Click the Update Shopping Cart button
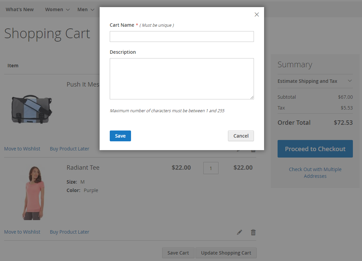 pyautogui.click(x=226, y=253)
